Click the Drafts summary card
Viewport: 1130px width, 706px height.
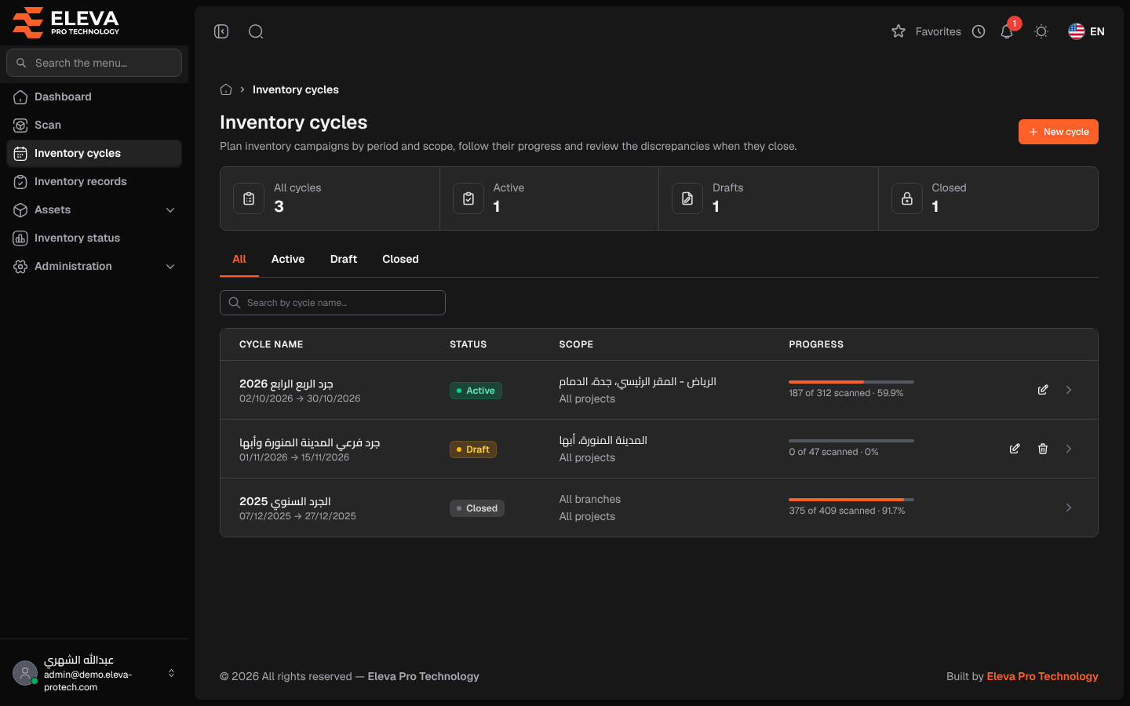[x=768, y=198]
